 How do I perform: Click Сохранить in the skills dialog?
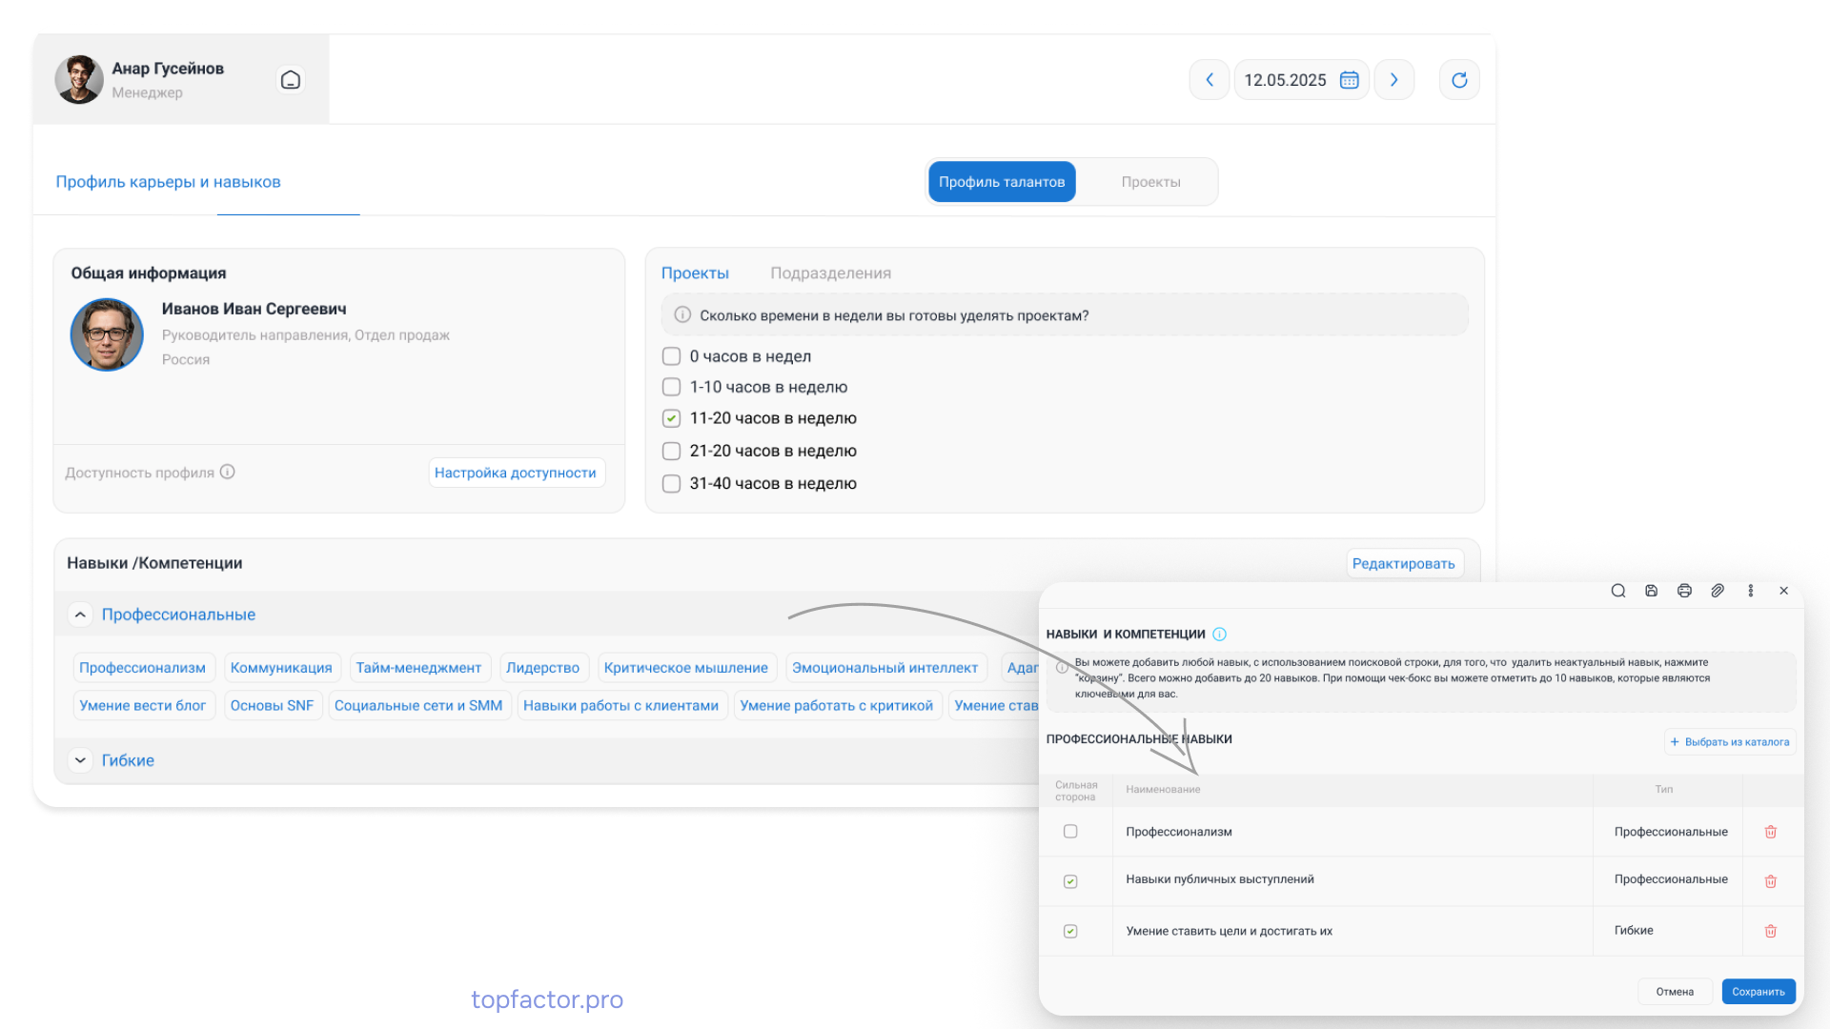pyautogui.click(x=1759, y=992)
